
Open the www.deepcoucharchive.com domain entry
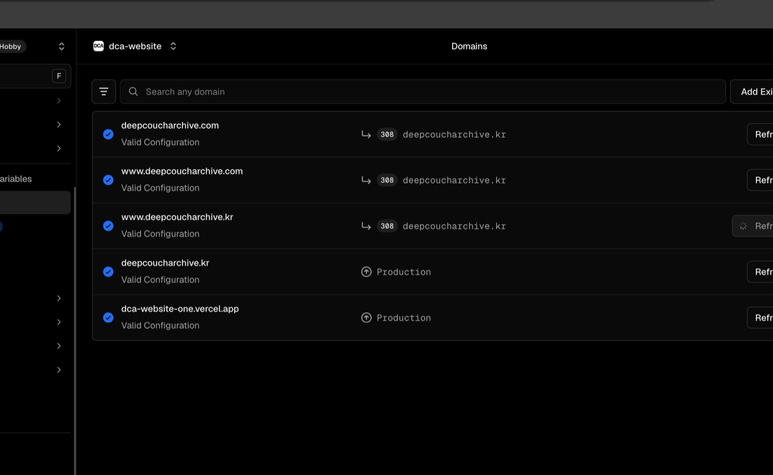tap(182, 171)
